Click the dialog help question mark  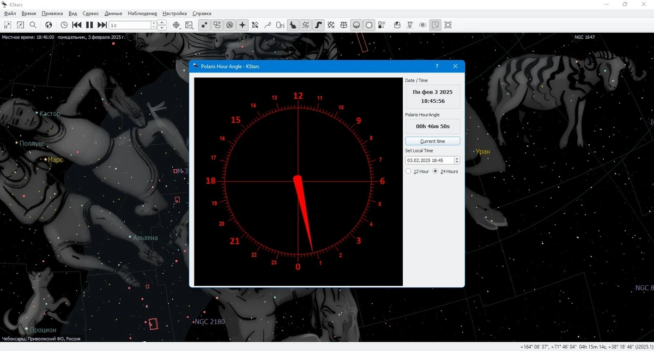(x=437, y=66)
